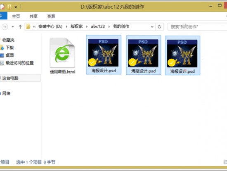Go up one folder level
This screenshot has width=227, height=171.
(20, 27)
